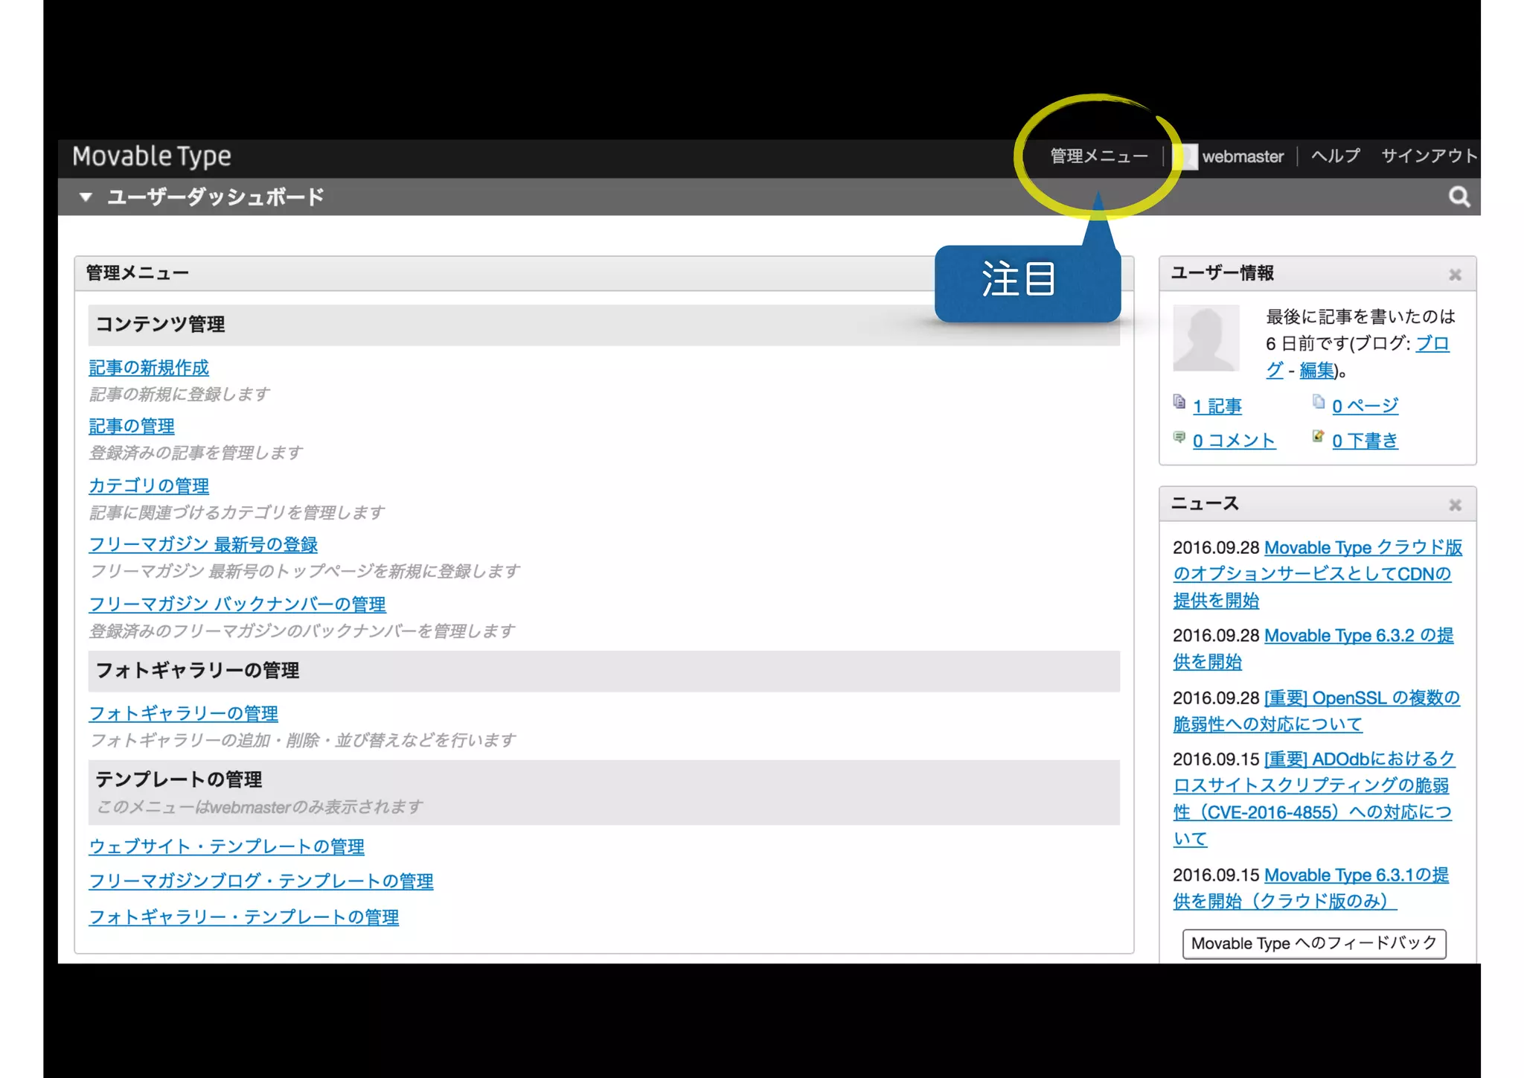Open フリーマガジン バックナンバーの管理 link
This screenshot has height=1078, width=1524.
[x=237, y=605]
